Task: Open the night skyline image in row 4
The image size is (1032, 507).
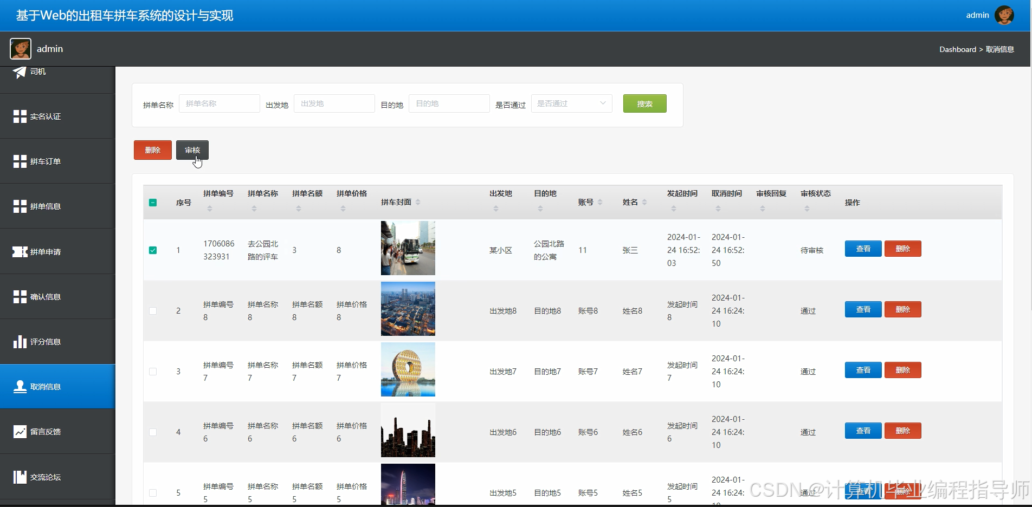Action: point(408,430)
